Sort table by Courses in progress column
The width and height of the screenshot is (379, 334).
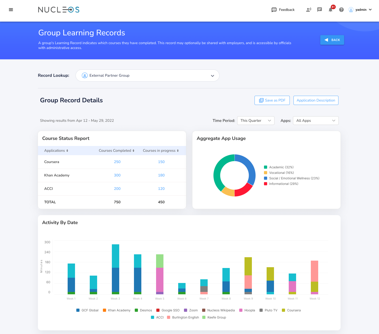tap(161, 150)
